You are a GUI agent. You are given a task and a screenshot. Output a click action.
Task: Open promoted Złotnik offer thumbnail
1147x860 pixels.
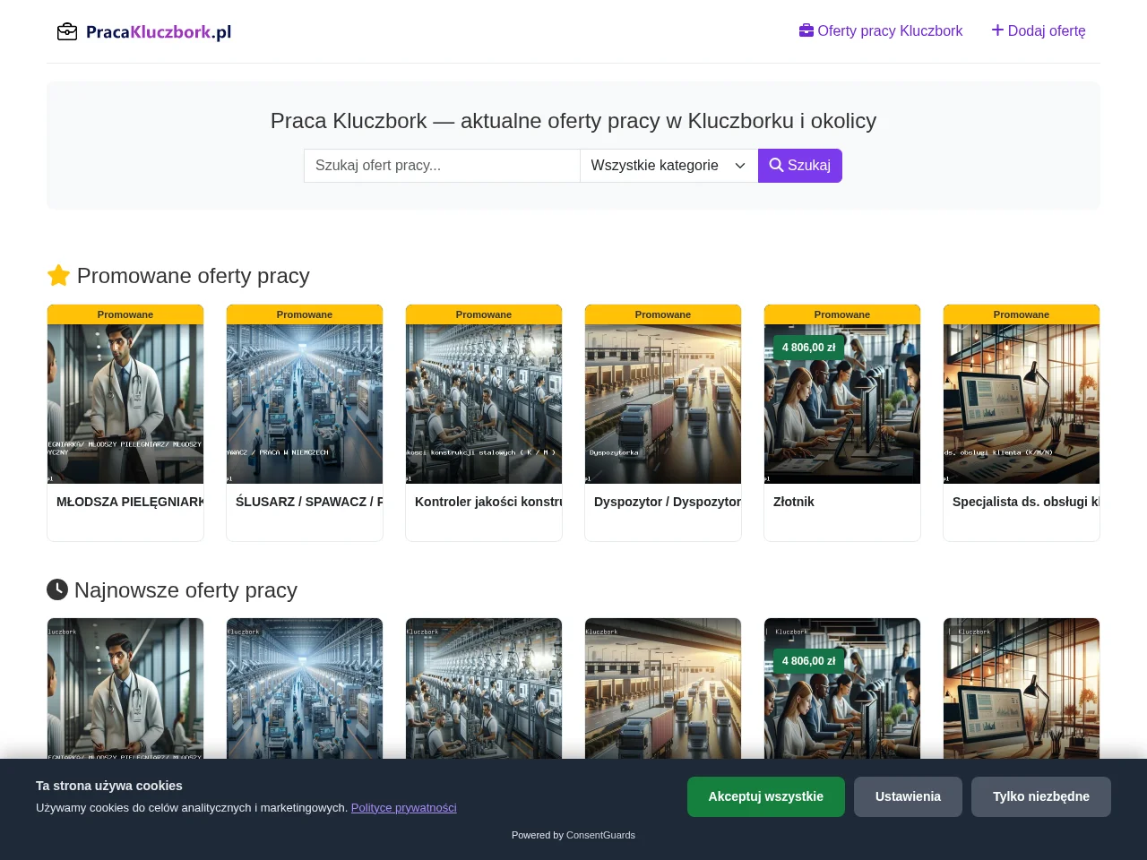pos(842,404)
